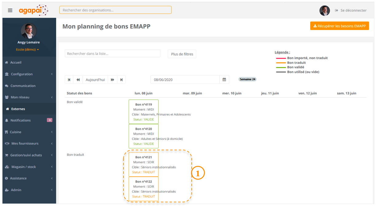Focus the Rechercher des organisations search field
This screenshot has height=206, width=376.
coord(116,10)
